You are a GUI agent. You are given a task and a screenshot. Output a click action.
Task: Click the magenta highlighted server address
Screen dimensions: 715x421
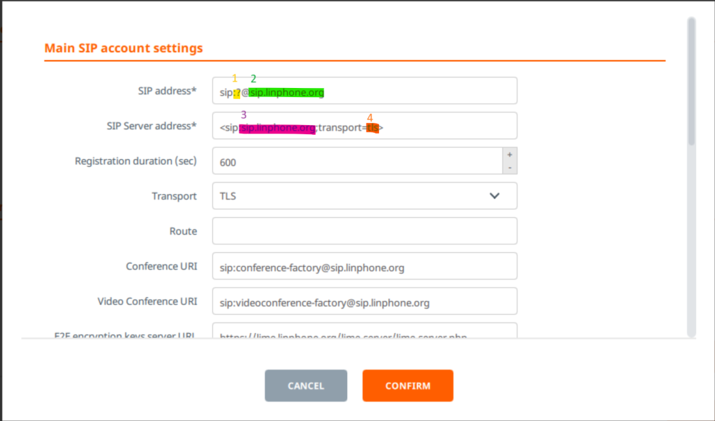[277, 128]
